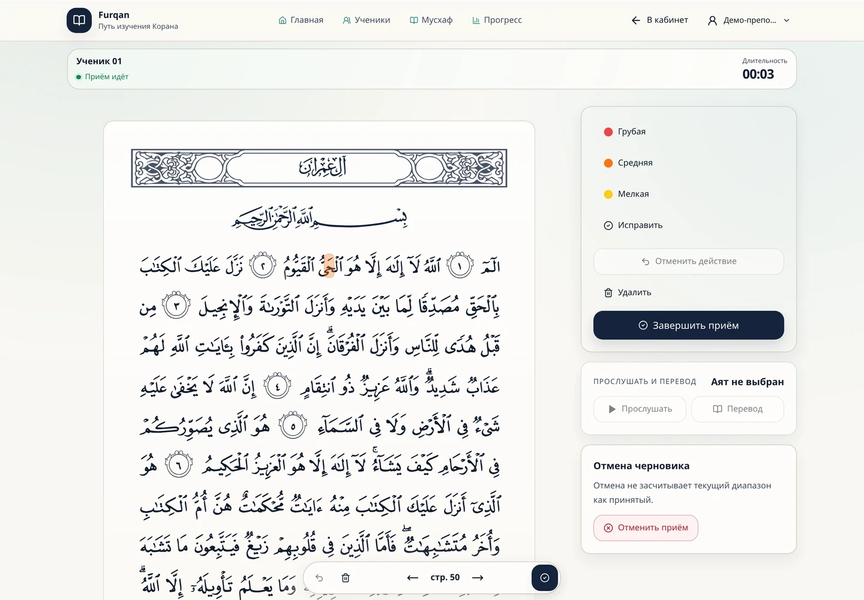Click the dark checkmark circle floating button
Screen dimensions: 864x600
tap(545, 578)
